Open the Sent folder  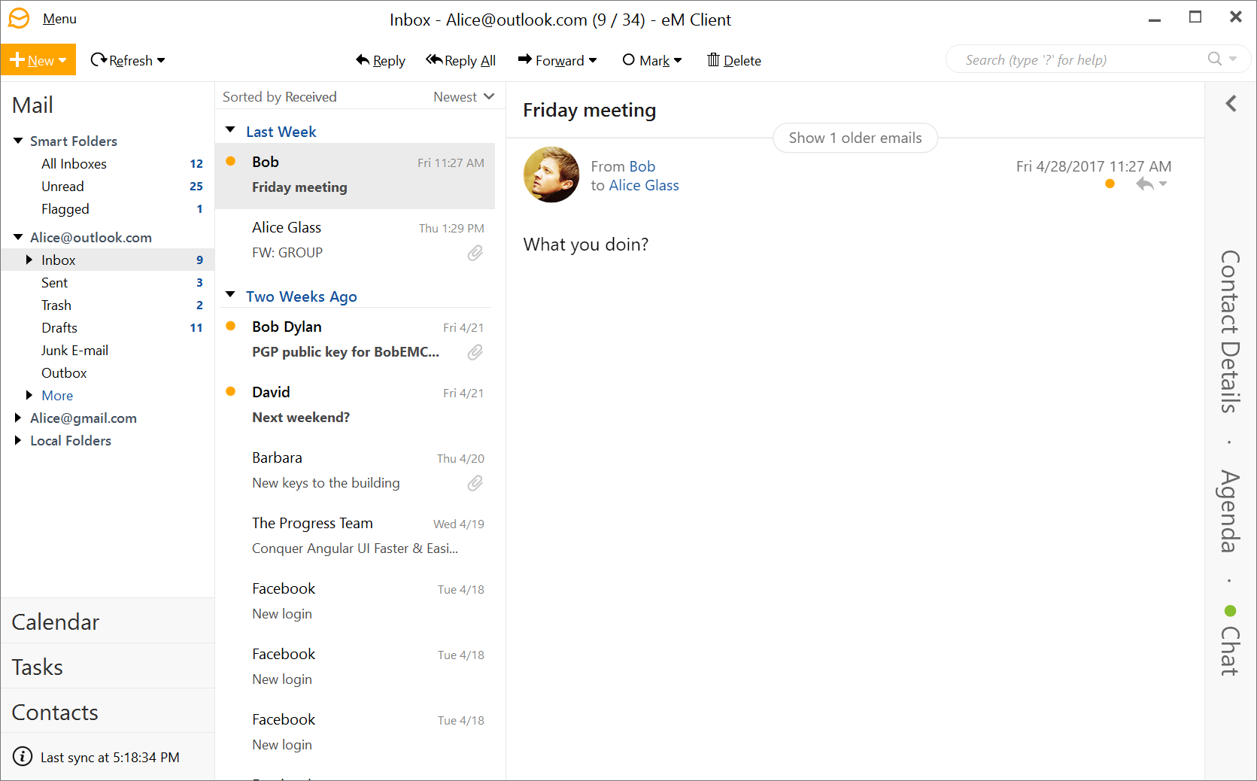[x=108, y=282]
